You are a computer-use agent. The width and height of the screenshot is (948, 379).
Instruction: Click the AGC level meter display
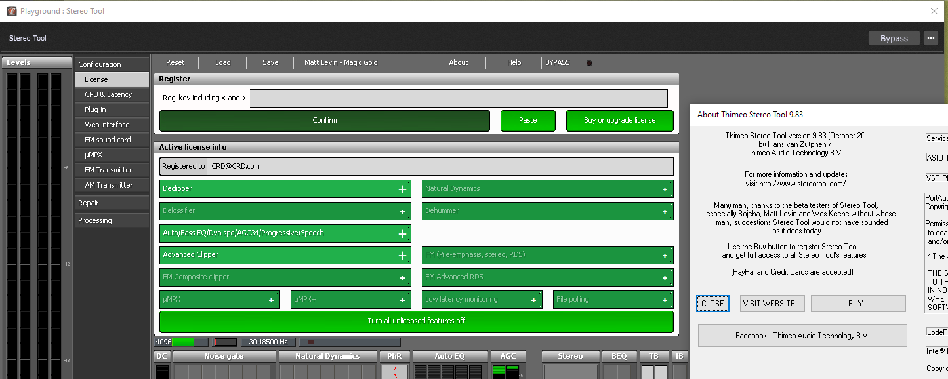tap(505, 372)
